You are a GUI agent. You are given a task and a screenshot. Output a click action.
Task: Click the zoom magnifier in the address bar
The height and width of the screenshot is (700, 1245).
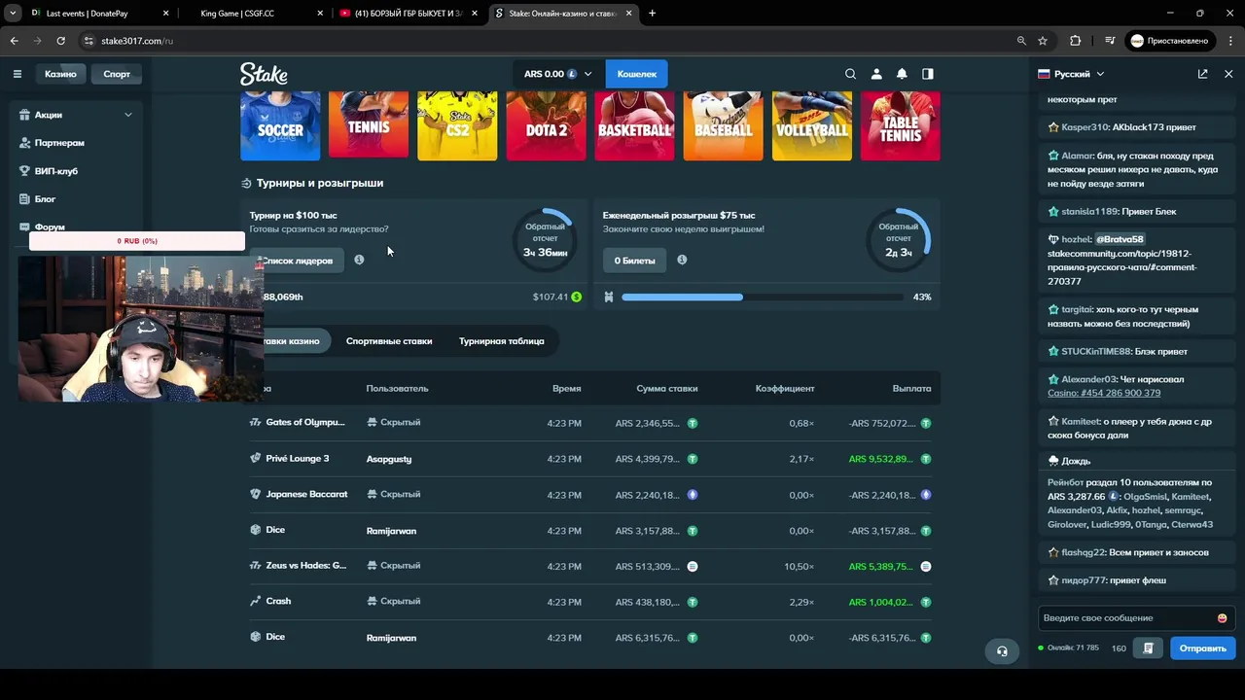[x=1021, y=41]
